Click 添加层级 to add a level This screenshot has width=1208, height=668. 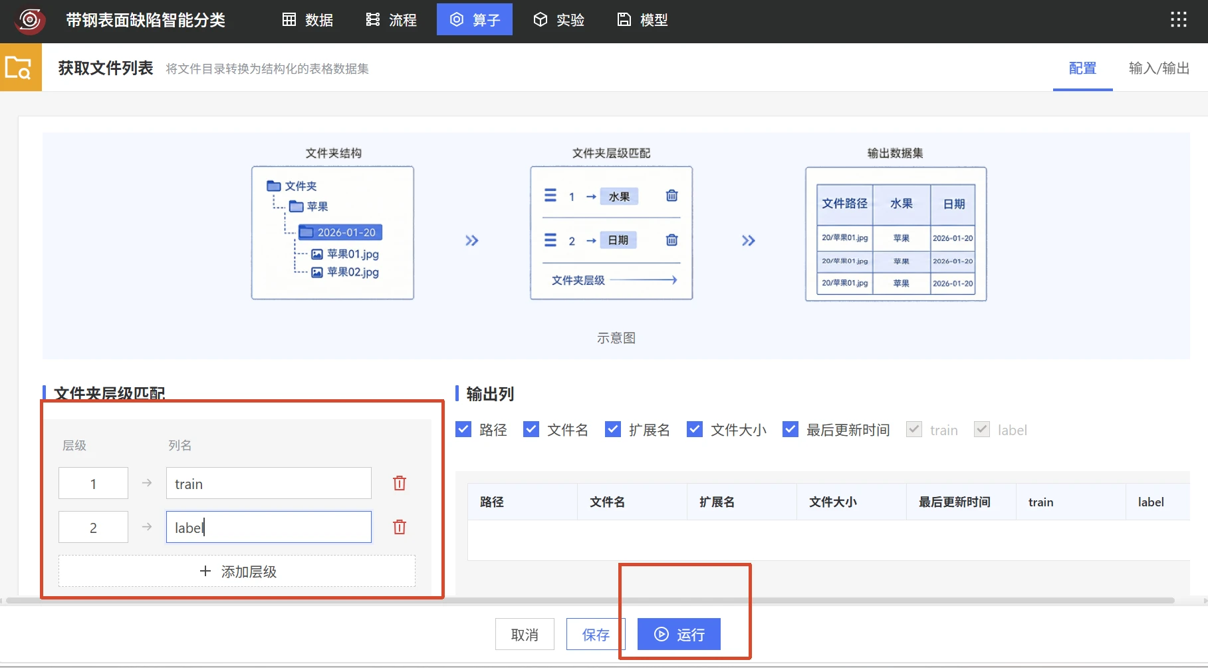coord(237,571)
